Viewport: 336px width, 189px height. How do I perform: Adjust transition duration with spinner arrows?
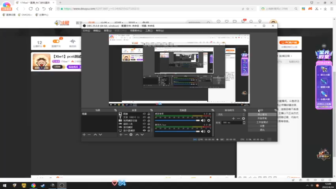[244, 123]
